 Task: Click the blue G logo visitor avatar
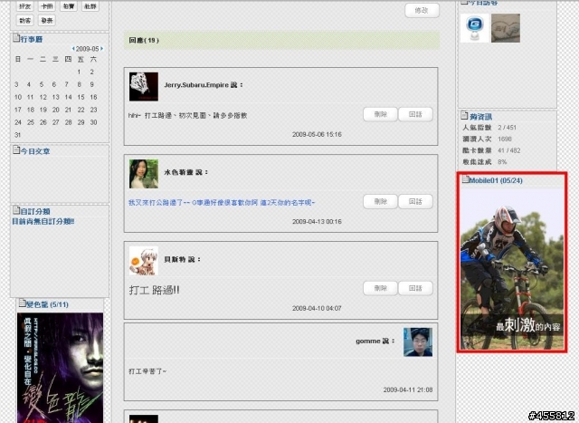[475, 28]
